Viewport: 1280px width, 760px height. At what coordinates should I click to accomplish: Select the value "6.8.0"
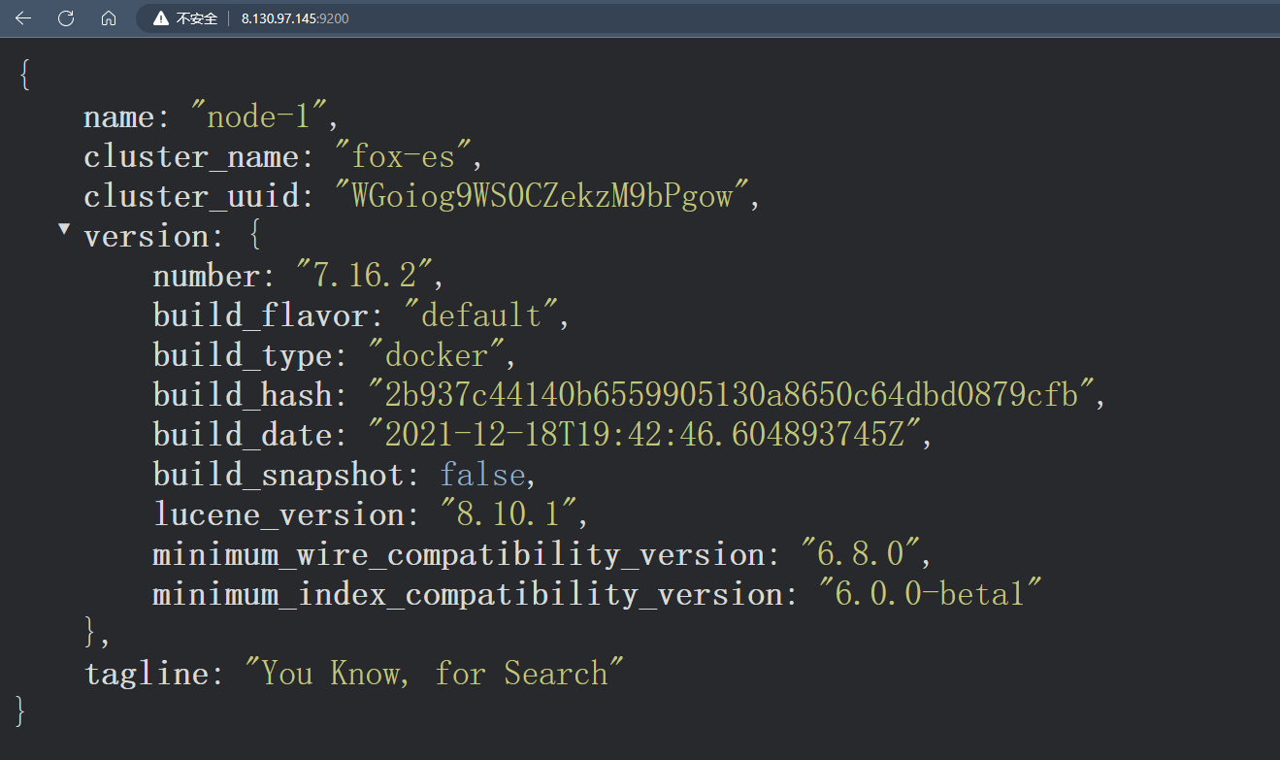[860, 555]
